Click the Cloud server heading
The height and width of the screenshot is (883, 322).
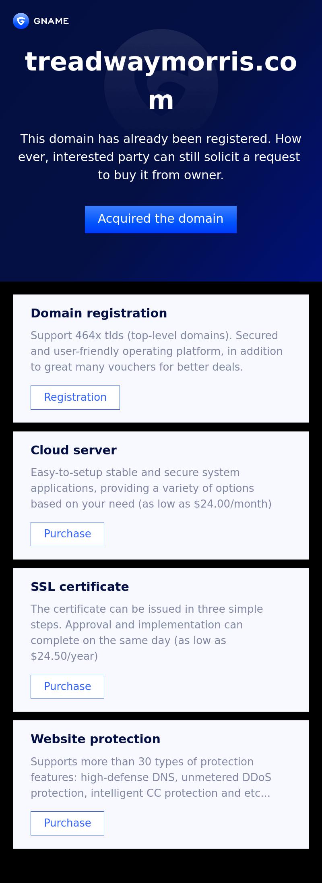[73, 450]
